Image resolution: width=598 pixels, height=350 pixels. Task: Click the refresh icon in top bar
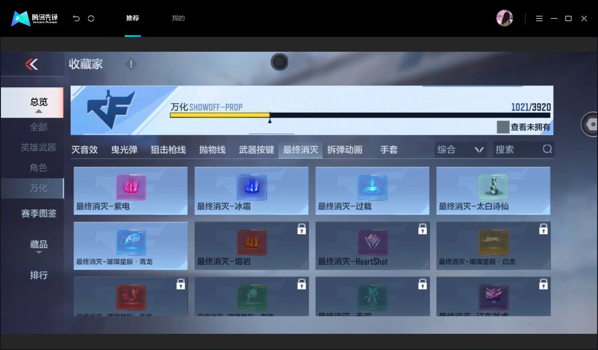[91, 18]
